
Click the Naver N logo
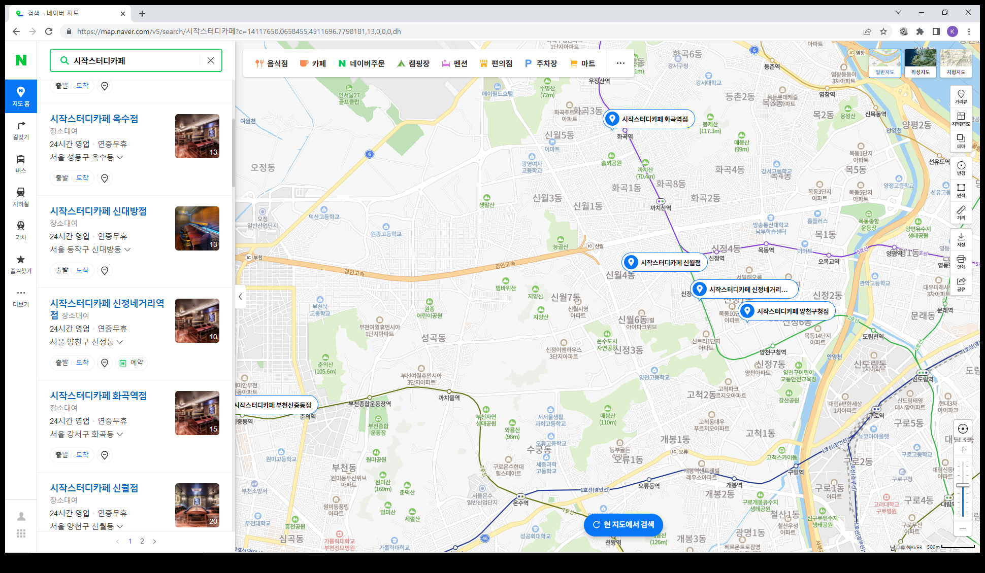[21, 60]
